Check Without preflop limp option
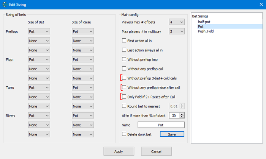This screenshot has width=266, height=159. [124, 59]
